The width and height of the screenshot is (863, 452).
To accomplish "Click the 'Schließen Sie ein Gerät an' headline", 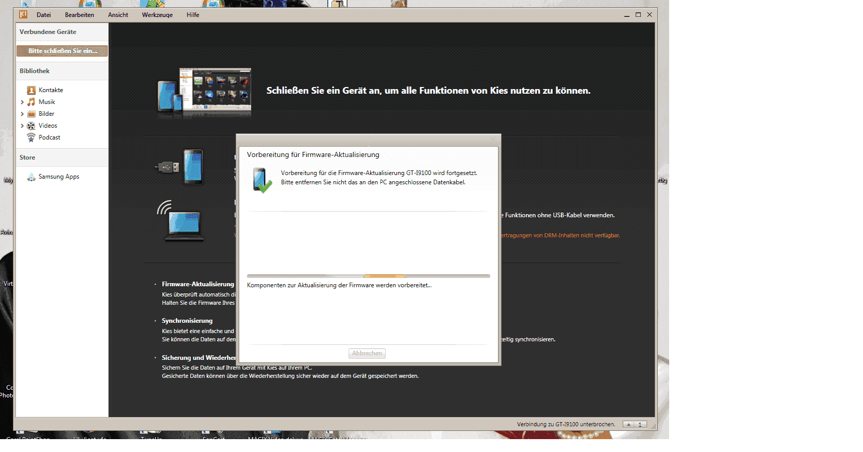I will coord(428,91).
